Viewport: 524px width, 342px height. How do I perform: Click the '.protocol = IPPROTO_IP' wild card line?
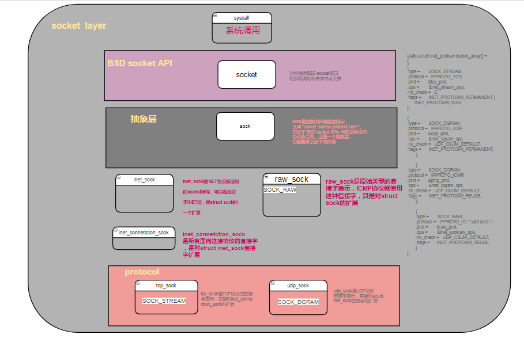[454, 222]
